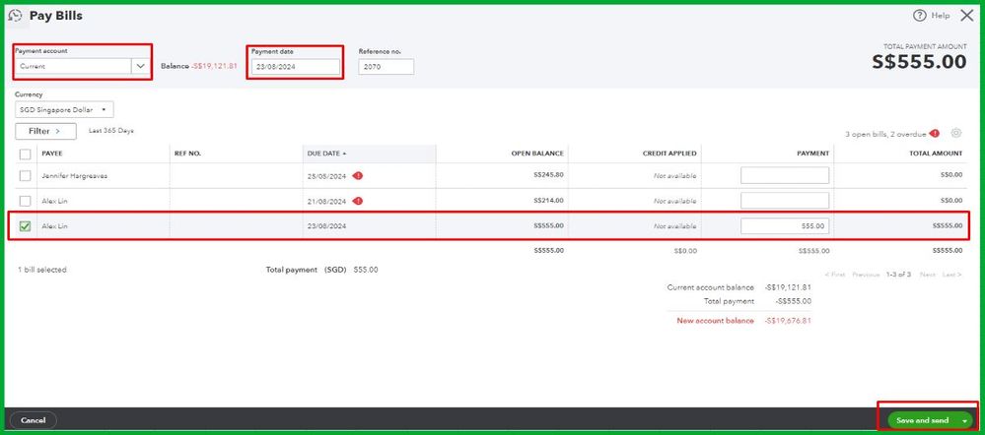The width and height of the screenshot is (985, 435).
Task: Click payee name Jennifer Hargreaves
Action: coord(75,176)
